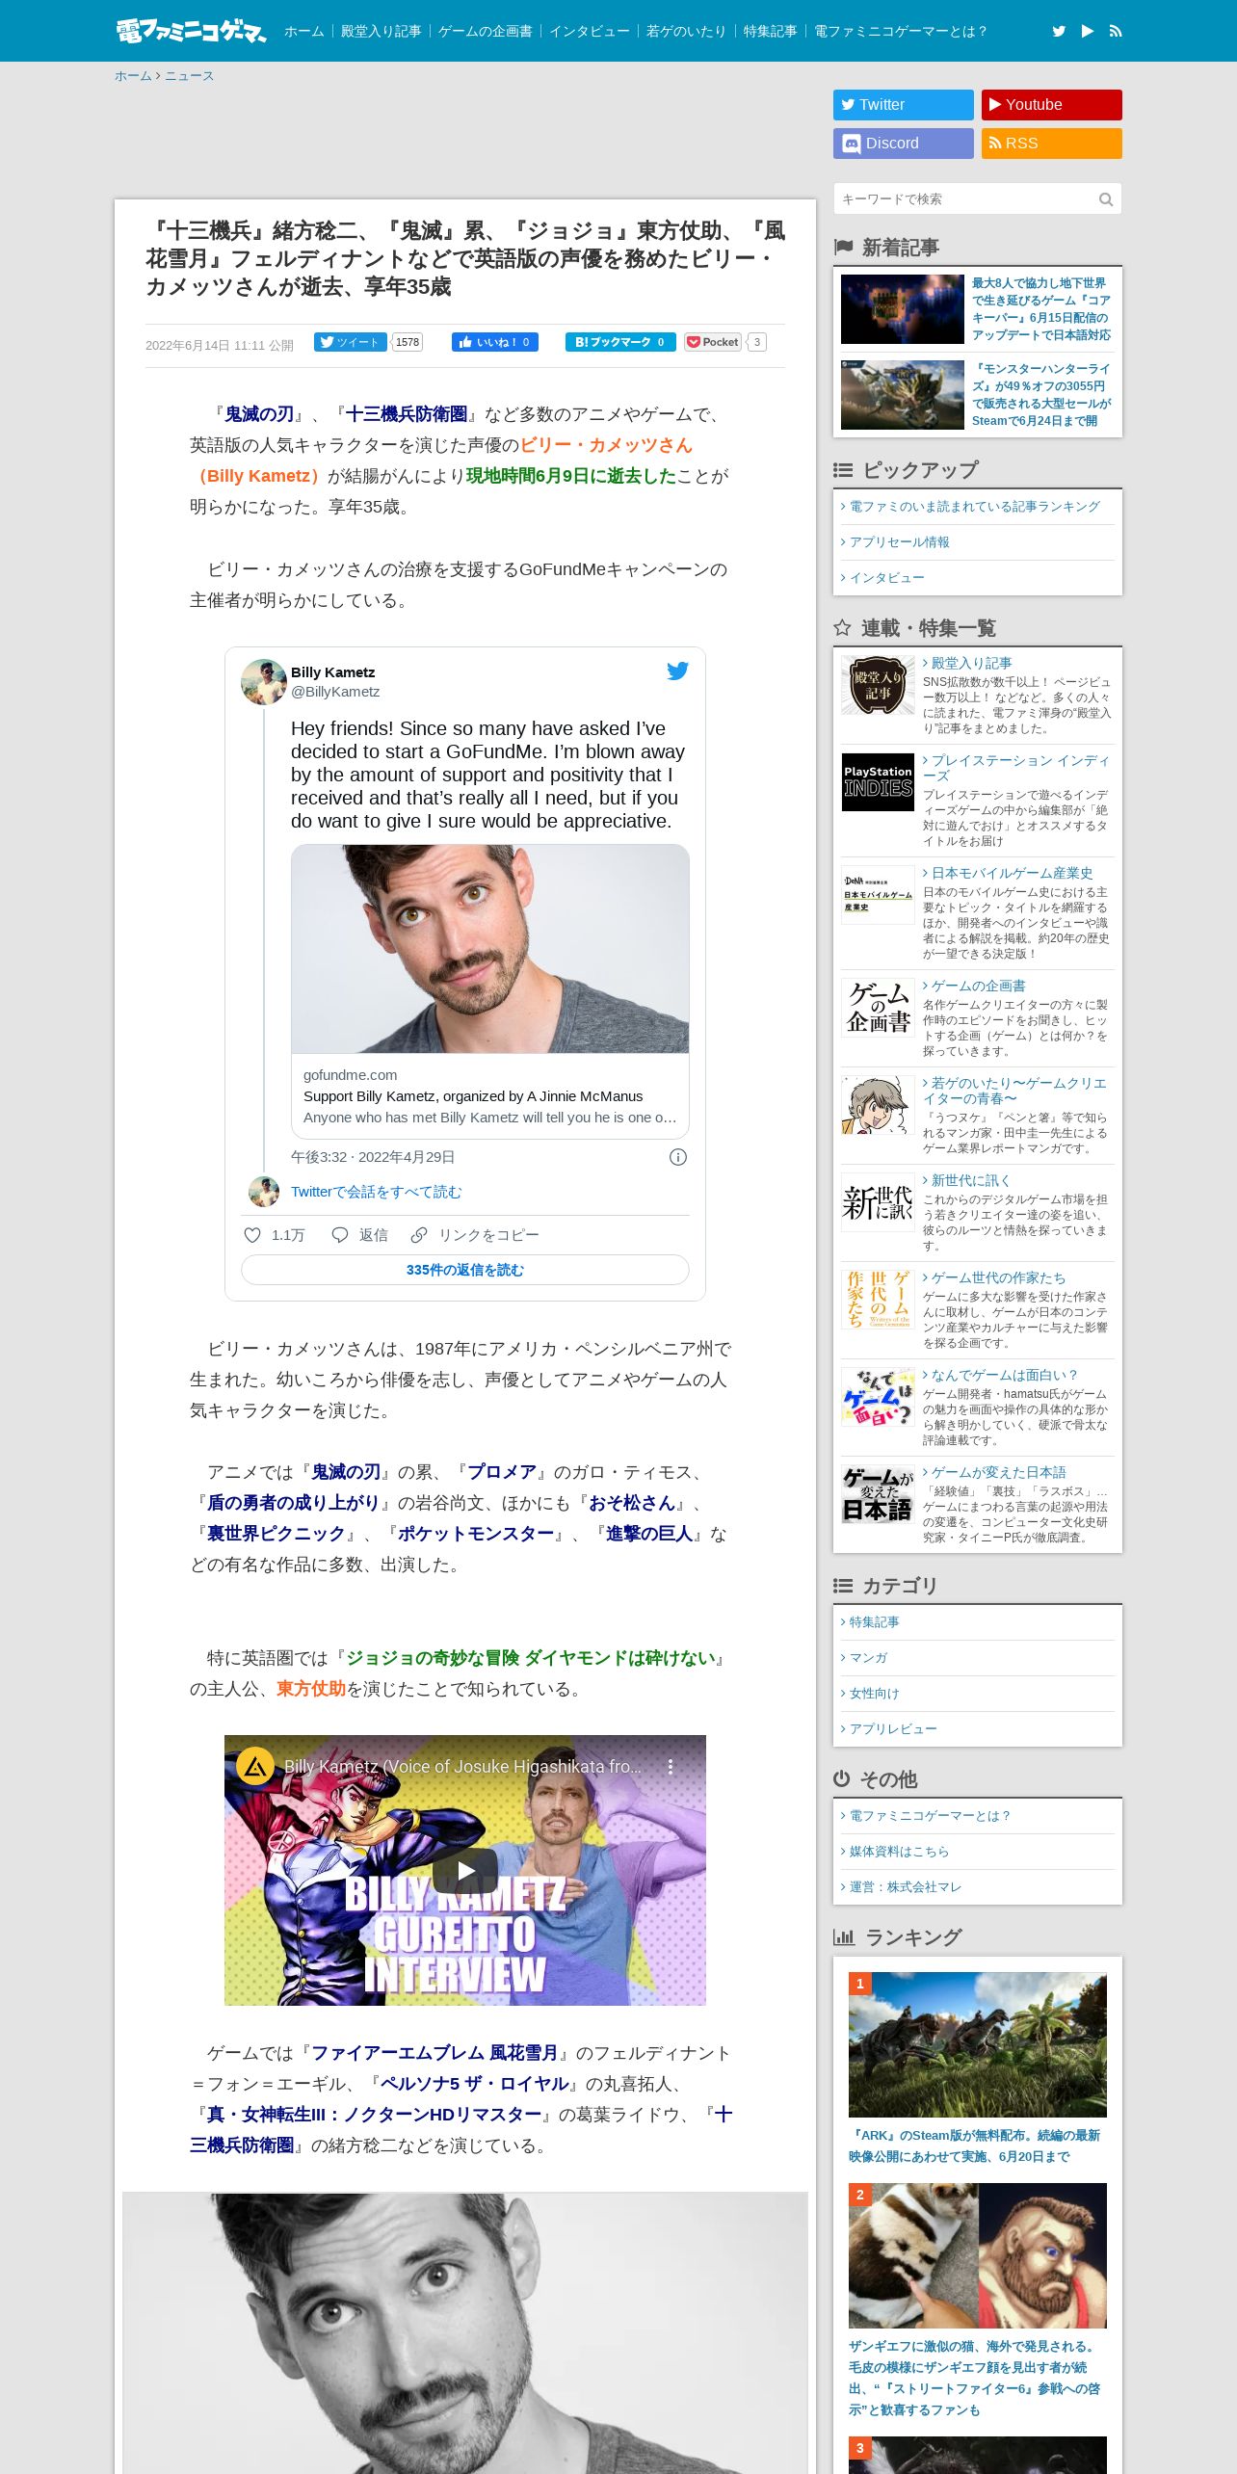Open 若ゲのいたり in the top navigation

[x=687, y=31]
